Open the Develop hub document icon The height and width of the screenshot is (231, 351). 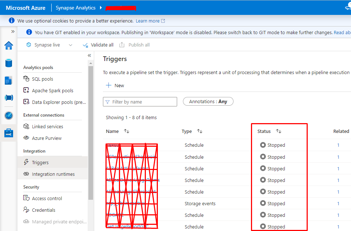pyautogui.click(x=8, y=81)
